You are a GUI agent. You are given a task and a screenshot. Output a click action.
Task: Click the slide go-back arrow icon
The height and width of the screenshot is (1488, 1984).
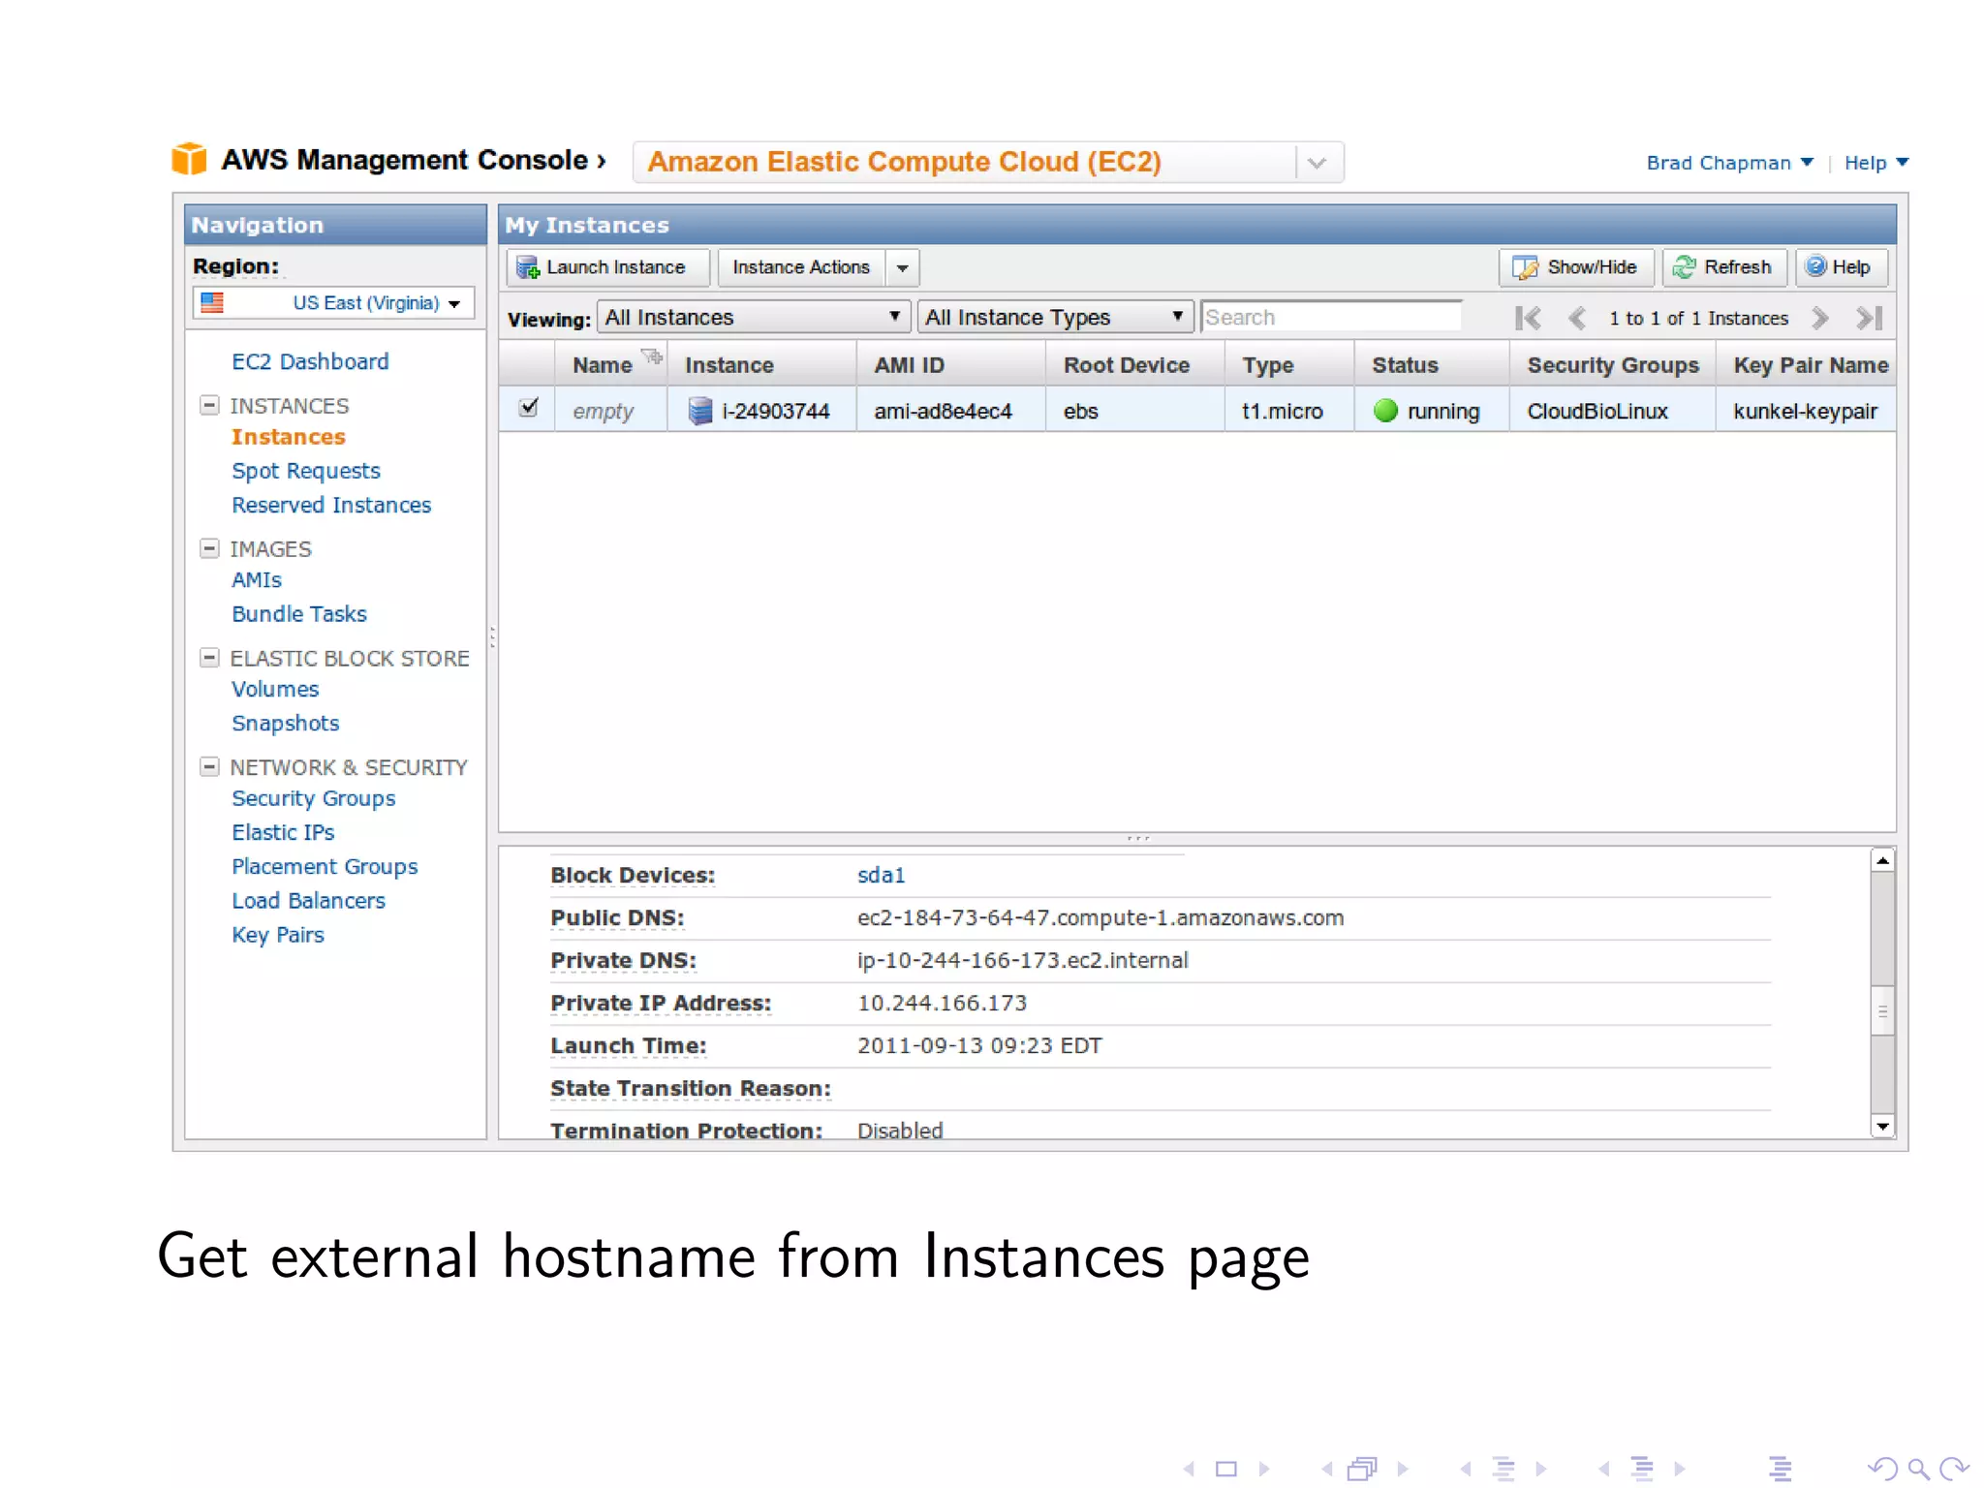1882,1469
